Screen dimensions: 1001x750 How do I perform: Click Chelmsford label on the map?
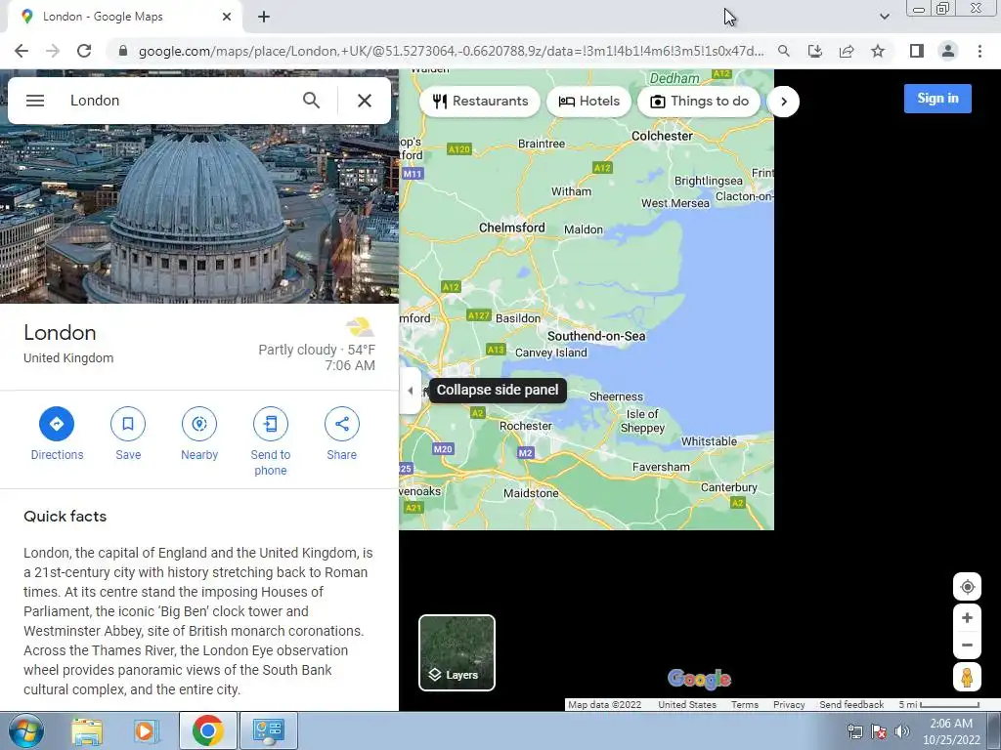click(x=512, y=228)
